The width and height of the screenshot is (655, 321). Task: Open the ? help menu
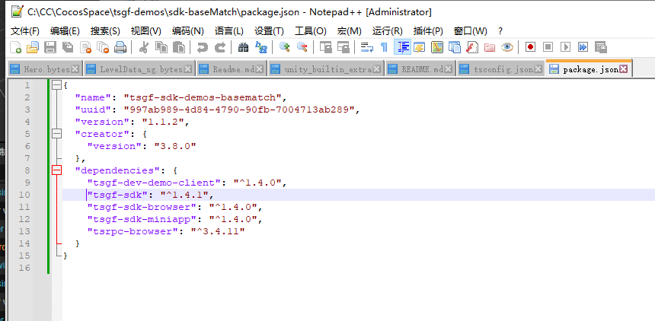(x=500, y=31)
